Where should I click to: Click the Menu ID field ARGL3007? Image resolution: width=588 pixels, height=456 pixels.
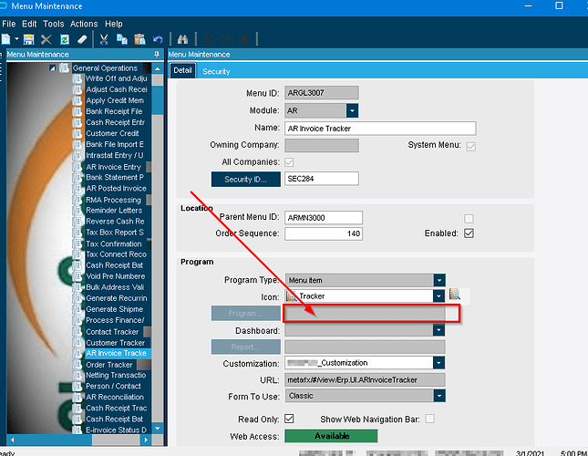(322, 93)
